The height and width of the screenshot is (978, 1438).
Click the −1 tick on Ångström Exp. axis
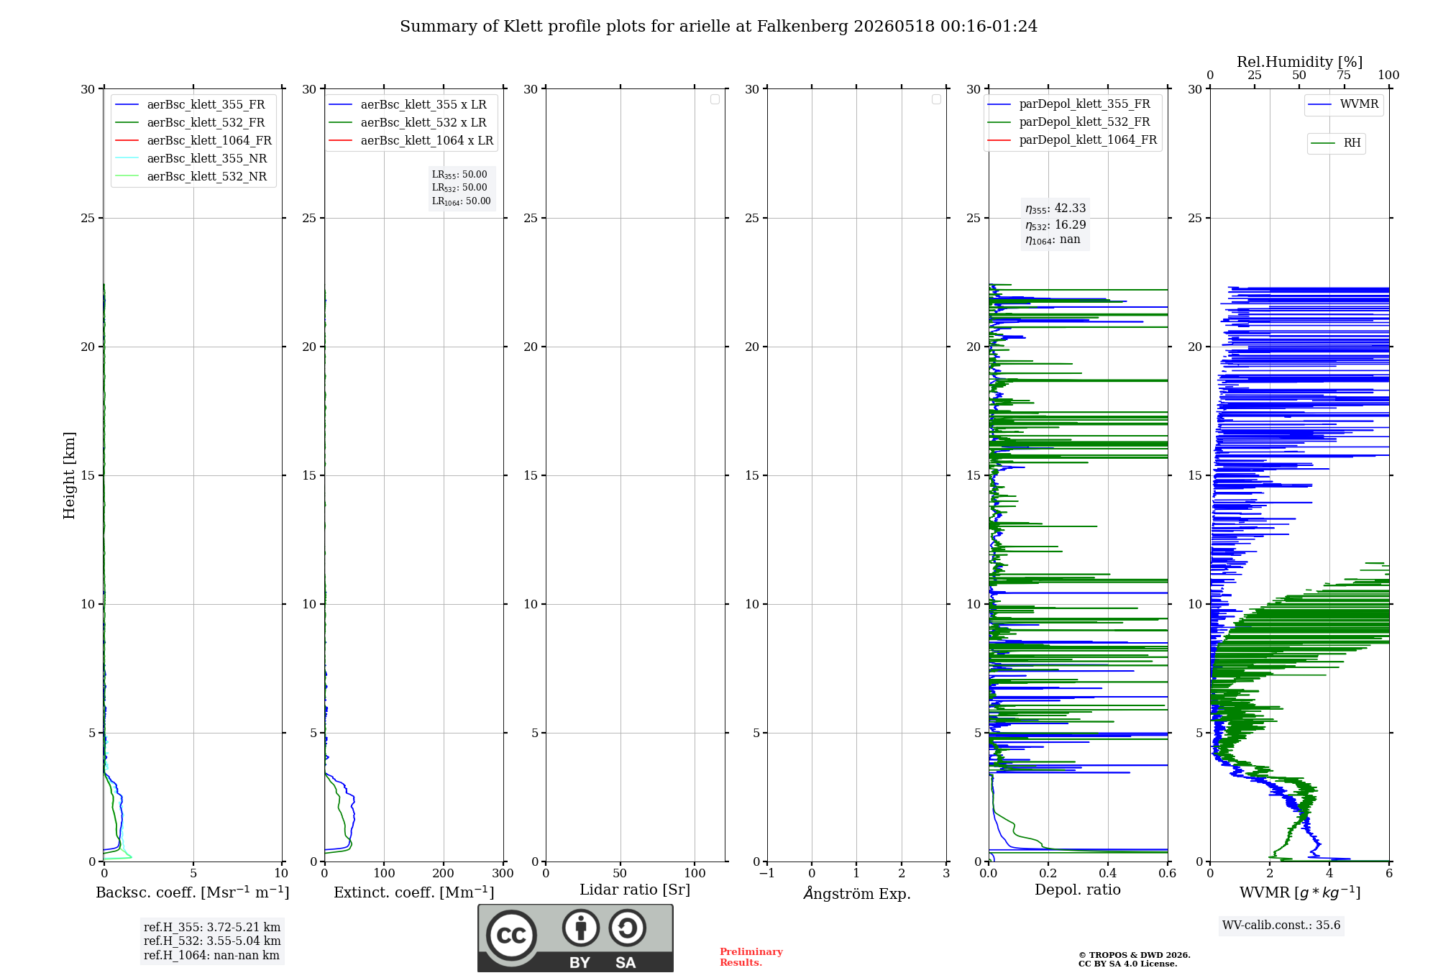pyautogui.click(x=766, y=874)
